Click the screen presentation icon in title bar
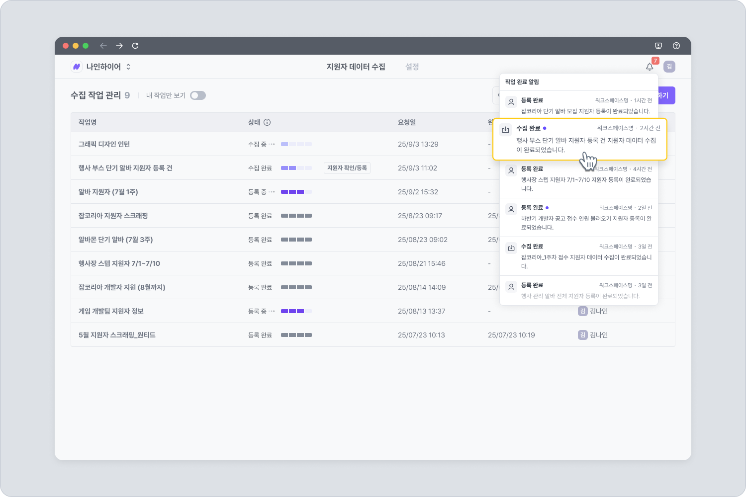 pos(658,46)
